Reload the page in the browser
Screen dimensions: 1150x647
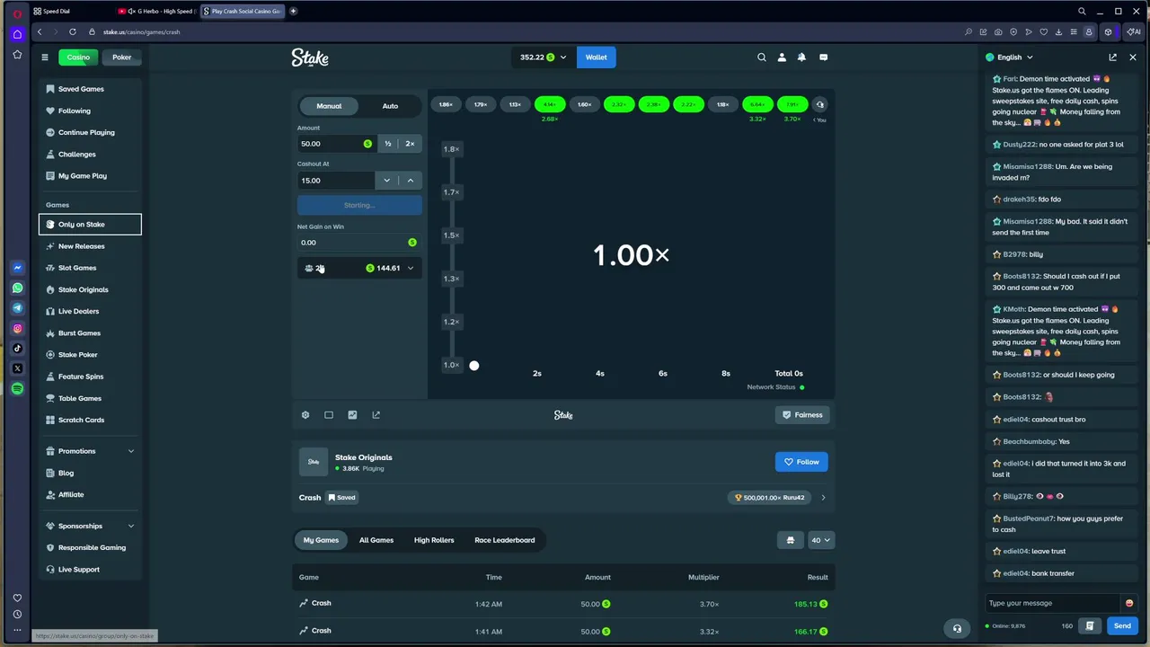(x=73, y=31)
